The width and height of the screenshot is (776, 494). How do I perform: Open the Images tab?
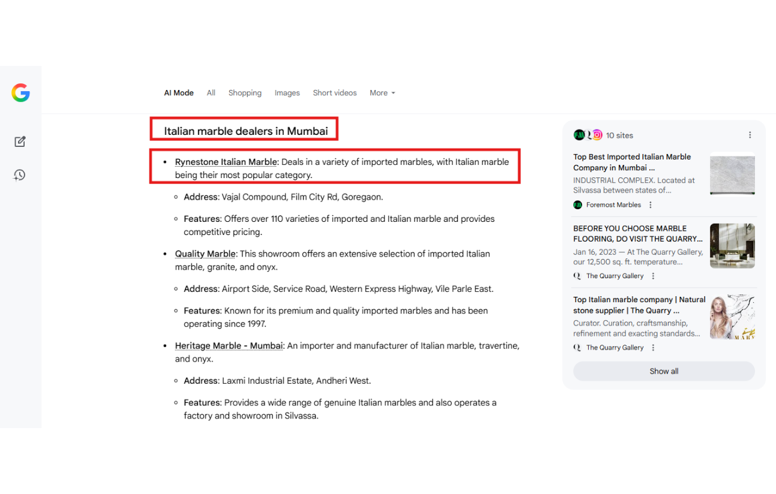(287, 93)
